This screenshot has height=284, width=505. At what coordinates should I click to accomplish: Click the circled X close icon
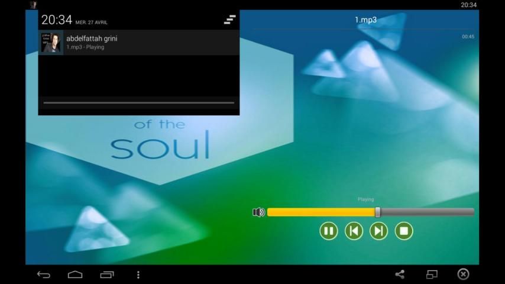pos(464,274)
